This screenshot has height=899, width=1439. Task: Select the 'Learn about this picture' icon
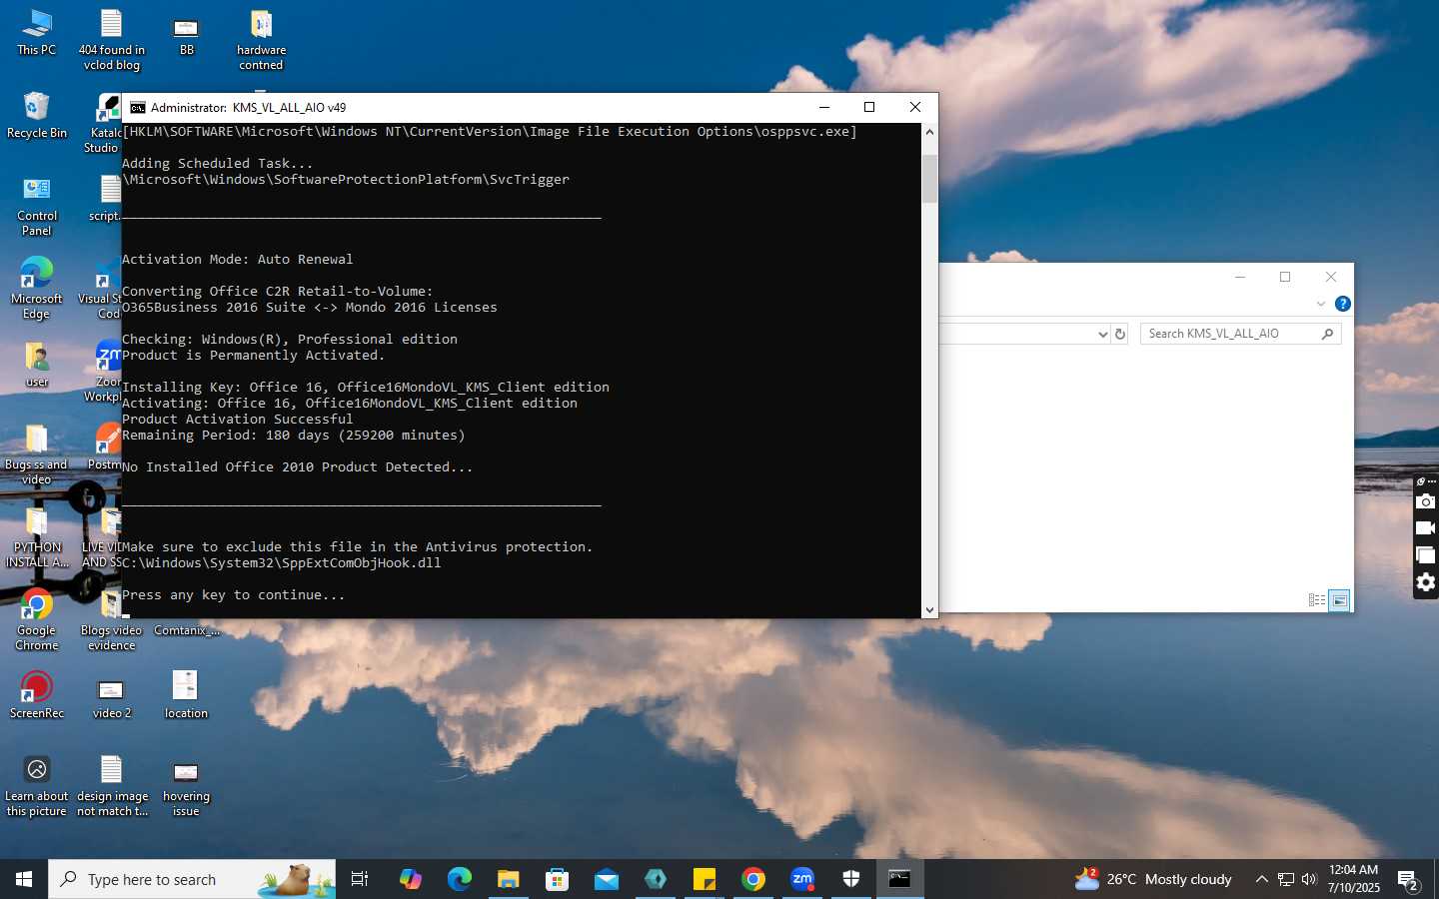37,786
